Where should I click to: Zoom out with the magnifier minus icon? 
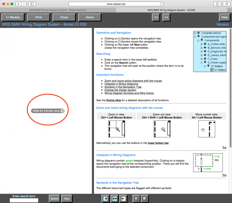tap(144, 199)
